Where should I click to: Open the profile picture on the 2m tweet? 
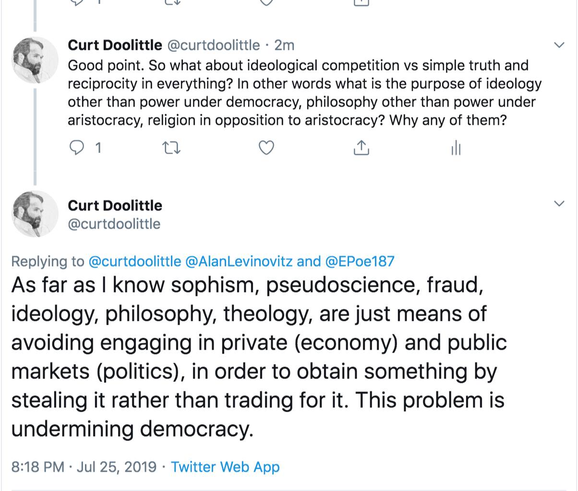pyautogui.click(x=35, y=59)
